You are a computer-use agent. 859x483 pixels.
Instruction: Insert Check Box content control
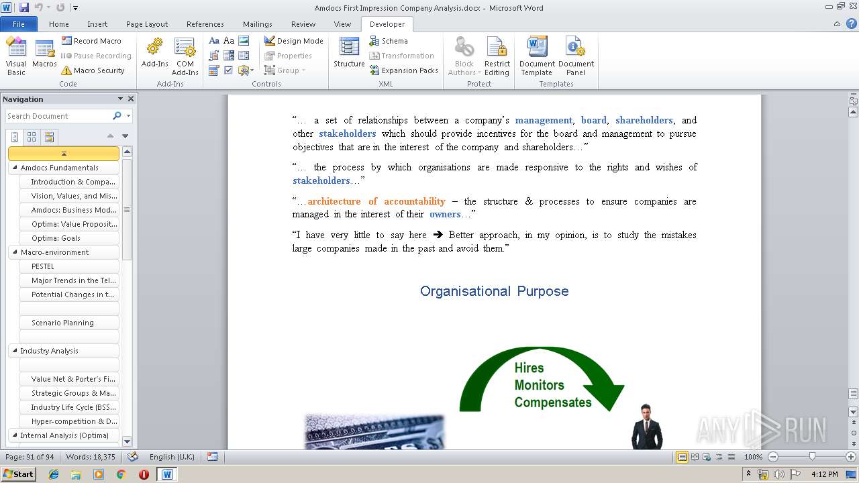[x=229, y=70]
